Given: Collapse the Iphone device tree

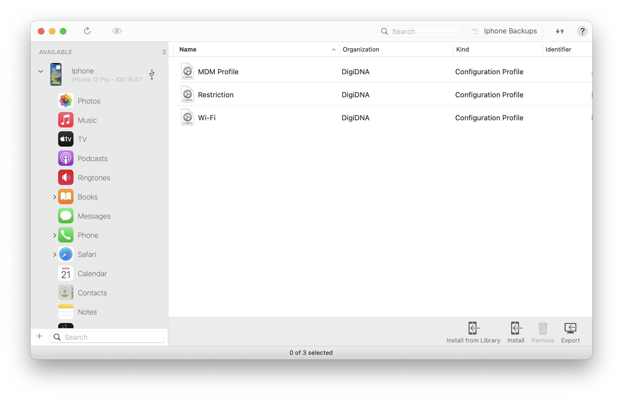Looking at the screenshot, I should 41,72.
